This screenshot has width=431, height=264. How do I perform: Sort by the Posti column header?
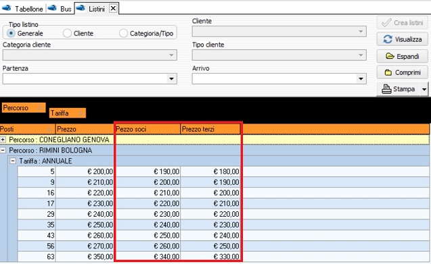(28, 129)
